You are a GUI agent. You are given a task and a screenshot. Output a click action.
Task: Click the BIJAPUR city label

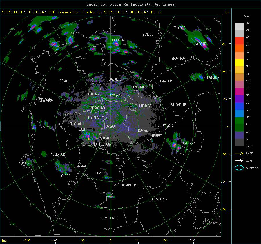coord(118,40)
